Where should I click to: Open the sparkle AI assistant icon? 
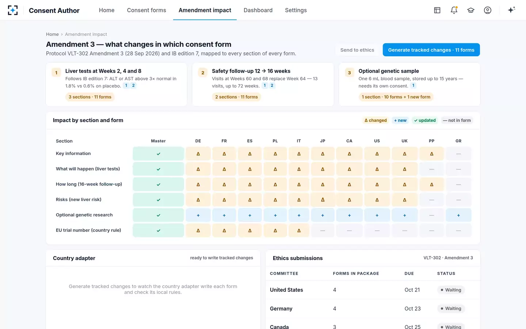(511, 10)
